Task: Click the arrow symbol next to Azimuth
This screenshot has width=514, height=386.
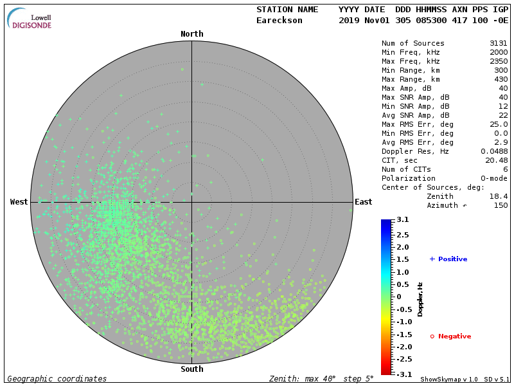Action: (x=465, y=206)
